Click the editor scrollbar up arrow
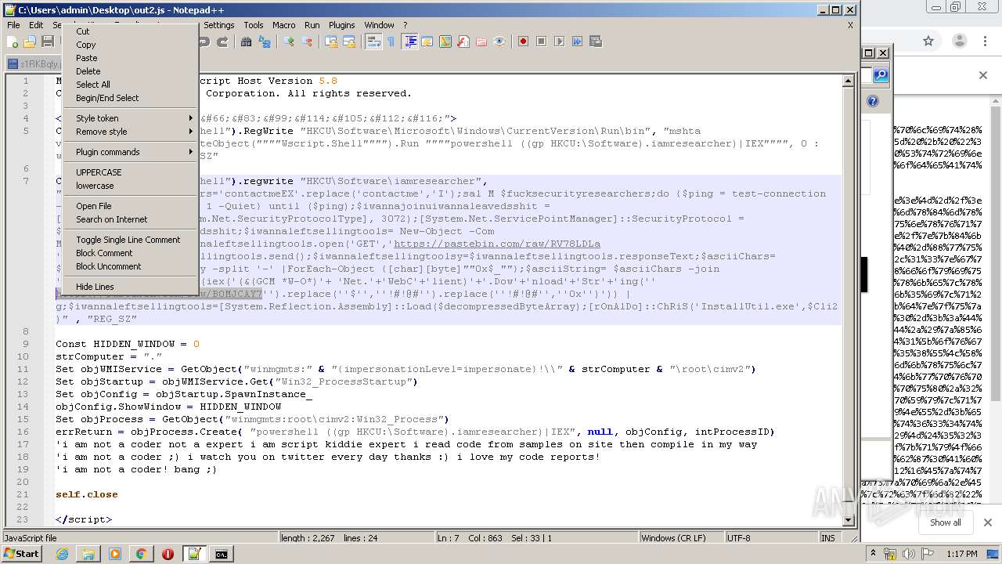1002x564 pixels. tap(848, 81)
